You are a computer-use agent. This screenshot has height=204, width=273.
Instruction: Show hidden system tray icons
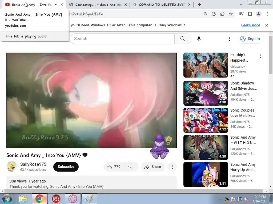(220, 199)
